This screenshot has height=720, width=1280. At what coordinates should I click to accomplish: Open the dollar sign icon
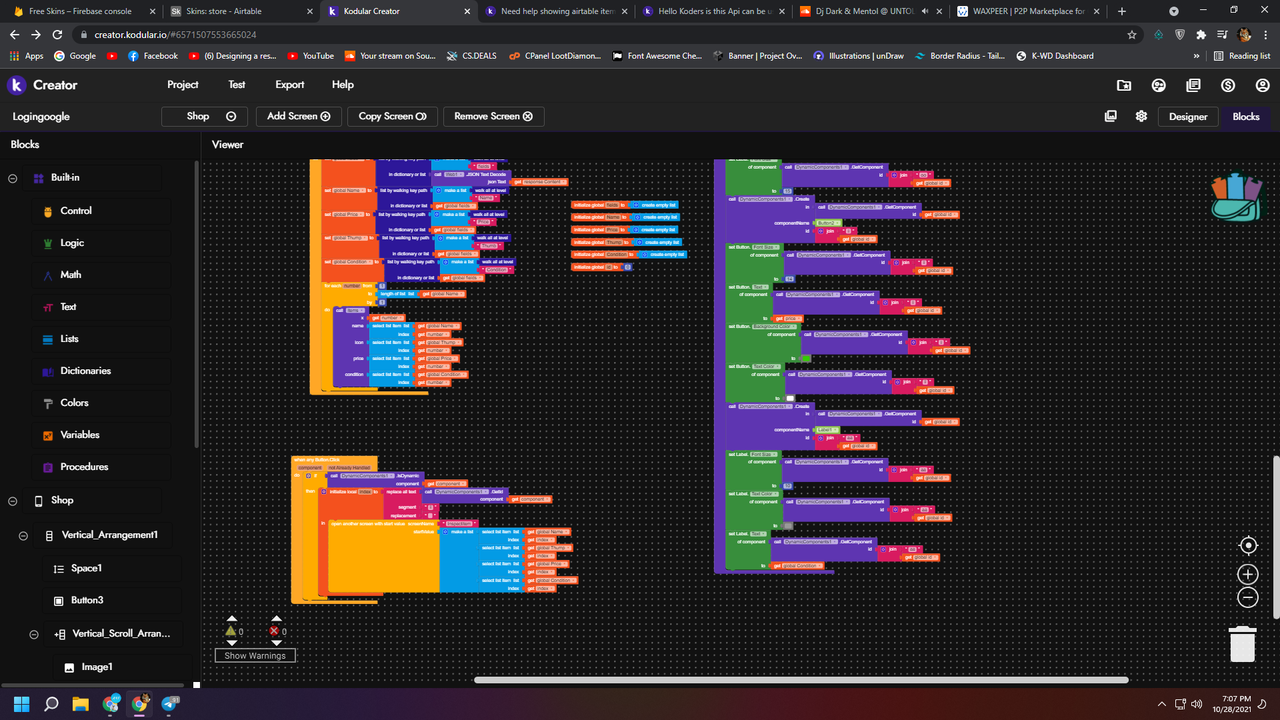pos(1228,85)
